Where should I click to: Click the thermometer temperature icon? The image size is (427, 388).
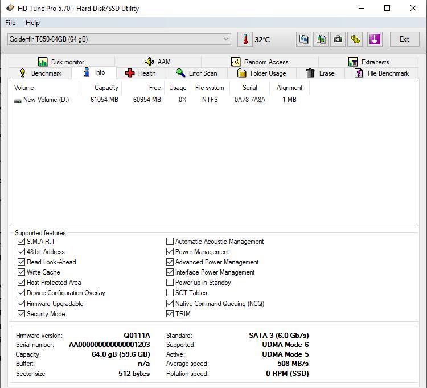pos(245,39)
